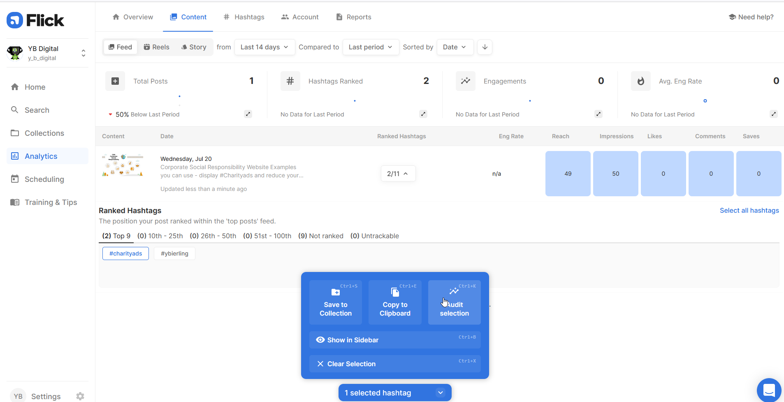Open the Last 14 days dropdown
784x402 pixels.
[264, 47]
